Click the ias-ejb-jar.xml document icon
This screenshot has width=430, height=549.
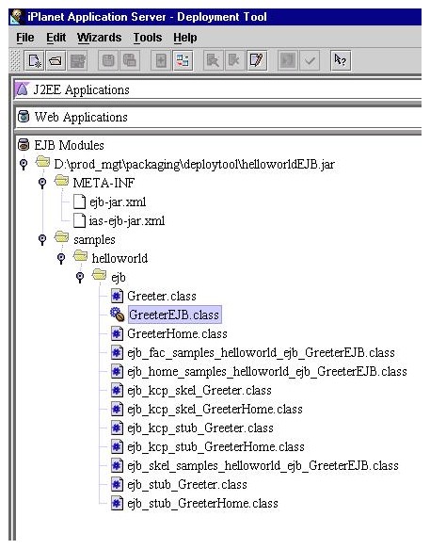79,221
